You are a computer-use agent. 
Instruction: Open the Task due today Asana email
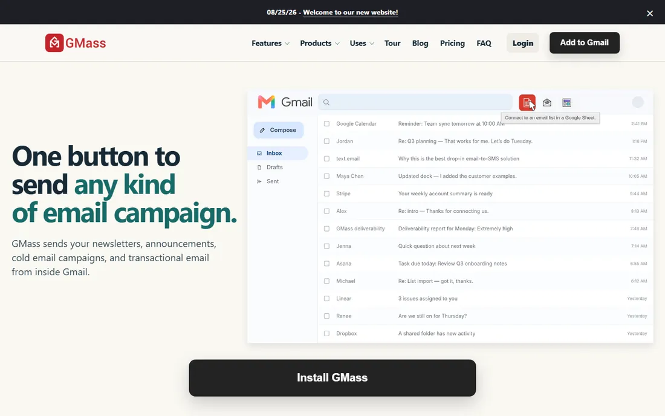click(452, 264)
